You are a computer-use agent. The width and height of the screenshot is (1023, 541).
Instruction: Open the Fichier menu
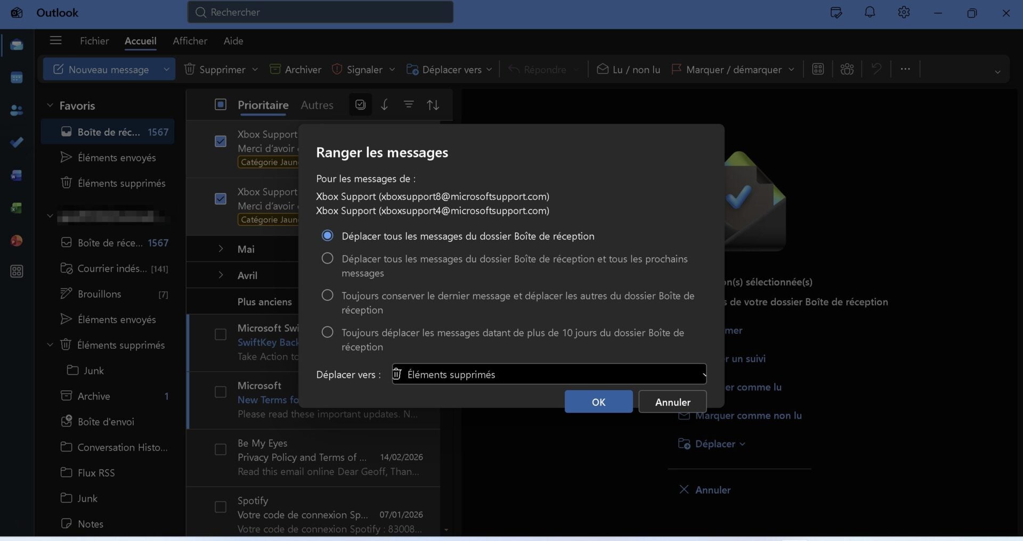point(94,40)
